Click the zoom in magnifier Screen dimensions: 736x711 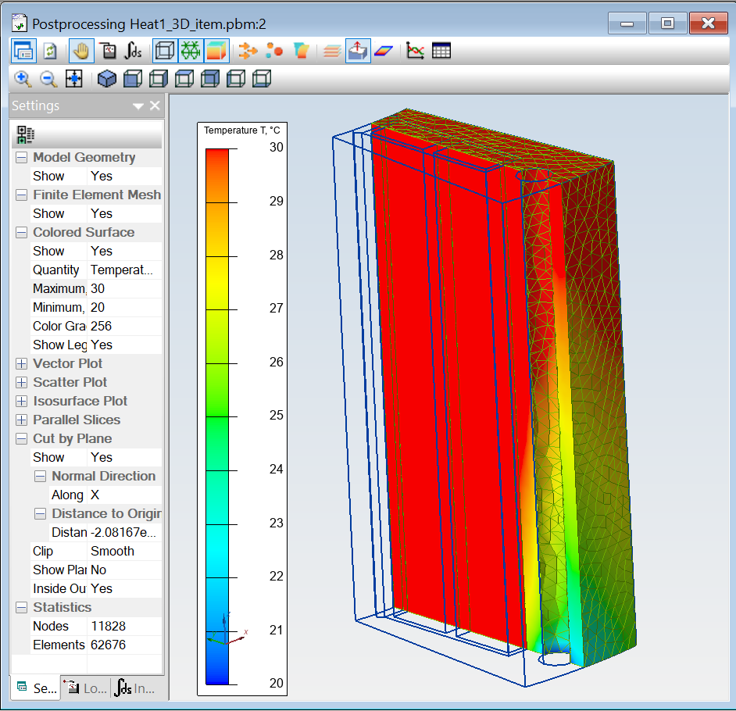point(23,80)
